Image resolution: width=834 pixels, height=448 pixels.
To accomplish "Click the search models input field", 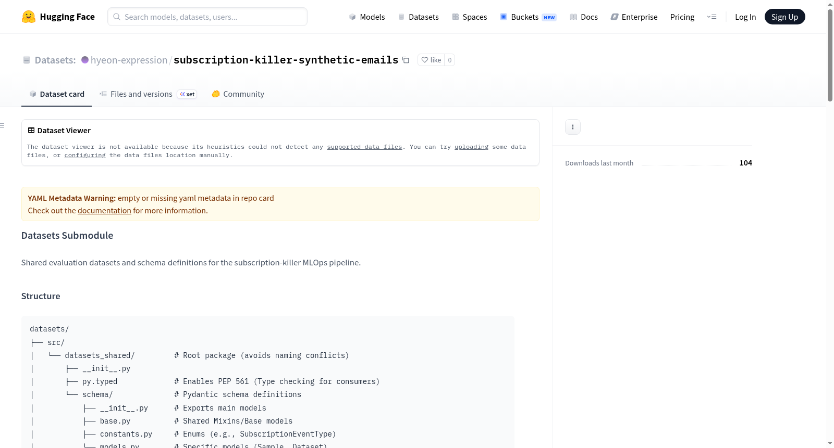I will coord(207,17).
